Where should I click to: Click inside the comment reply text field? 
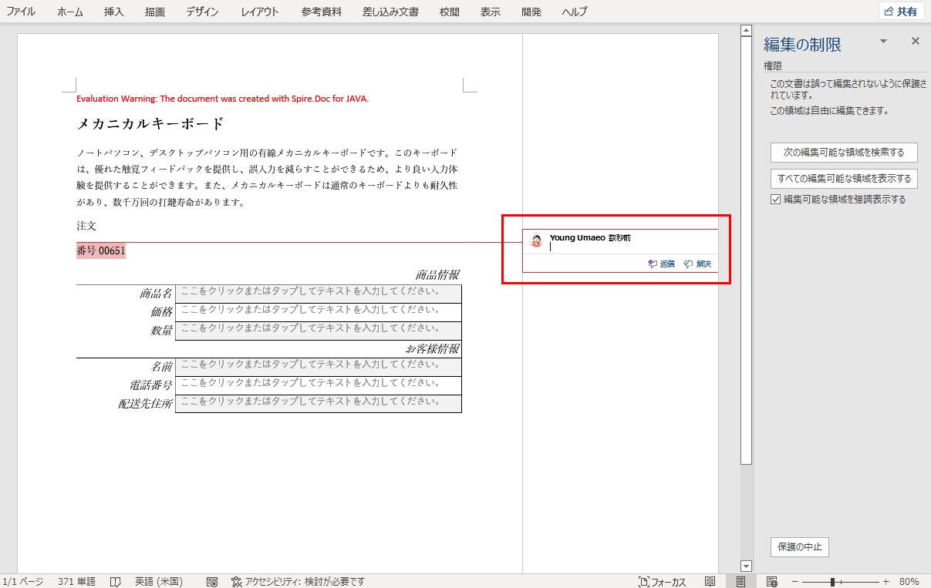coord(617,248)
